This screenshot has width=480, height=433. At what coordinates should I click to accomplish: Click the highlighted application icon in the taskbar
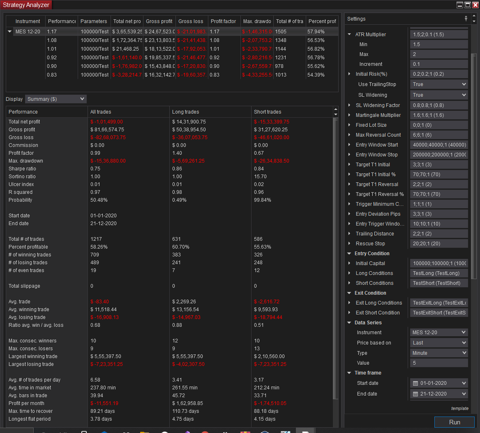click(305, 431)
